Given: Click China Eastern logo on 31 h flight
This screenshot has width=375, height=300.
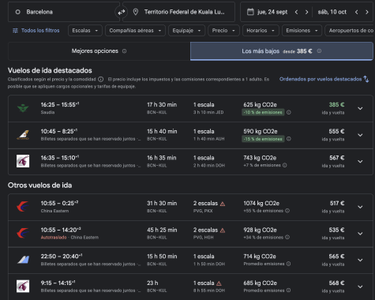Looking at the screenshot, I should pyautogui.click(x=23, y=207).
